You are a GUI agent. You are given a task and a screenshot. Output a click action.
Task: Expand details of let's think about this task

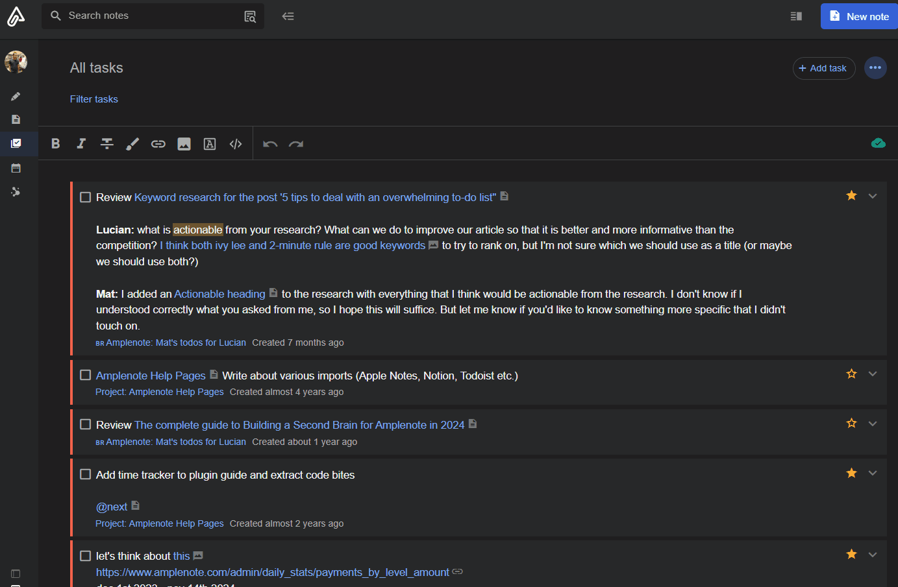(x=873, y=555)
